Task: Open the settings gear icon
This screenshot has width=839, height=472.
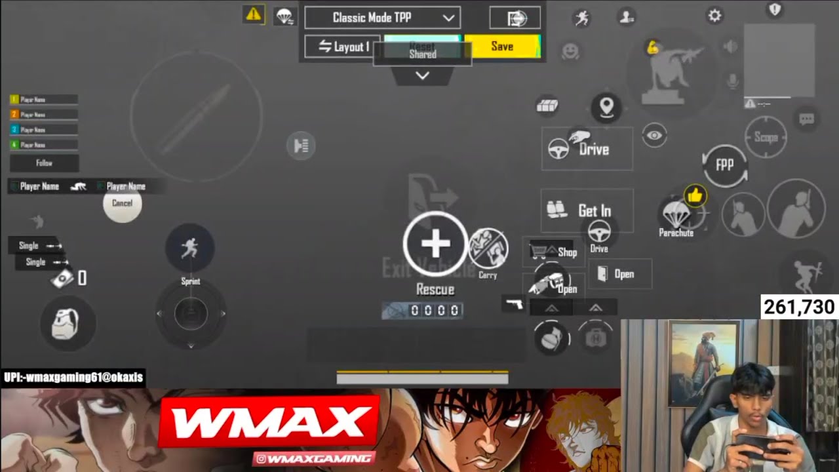Action: click(x=715, y=16)
